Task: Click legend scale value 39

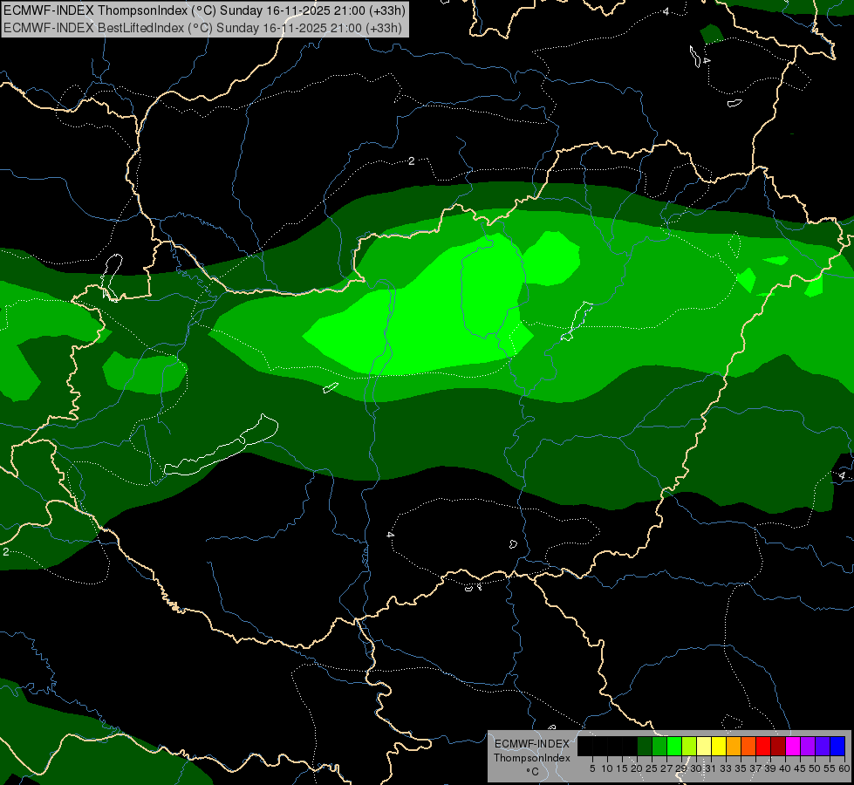Action: [x=770, y=768]
